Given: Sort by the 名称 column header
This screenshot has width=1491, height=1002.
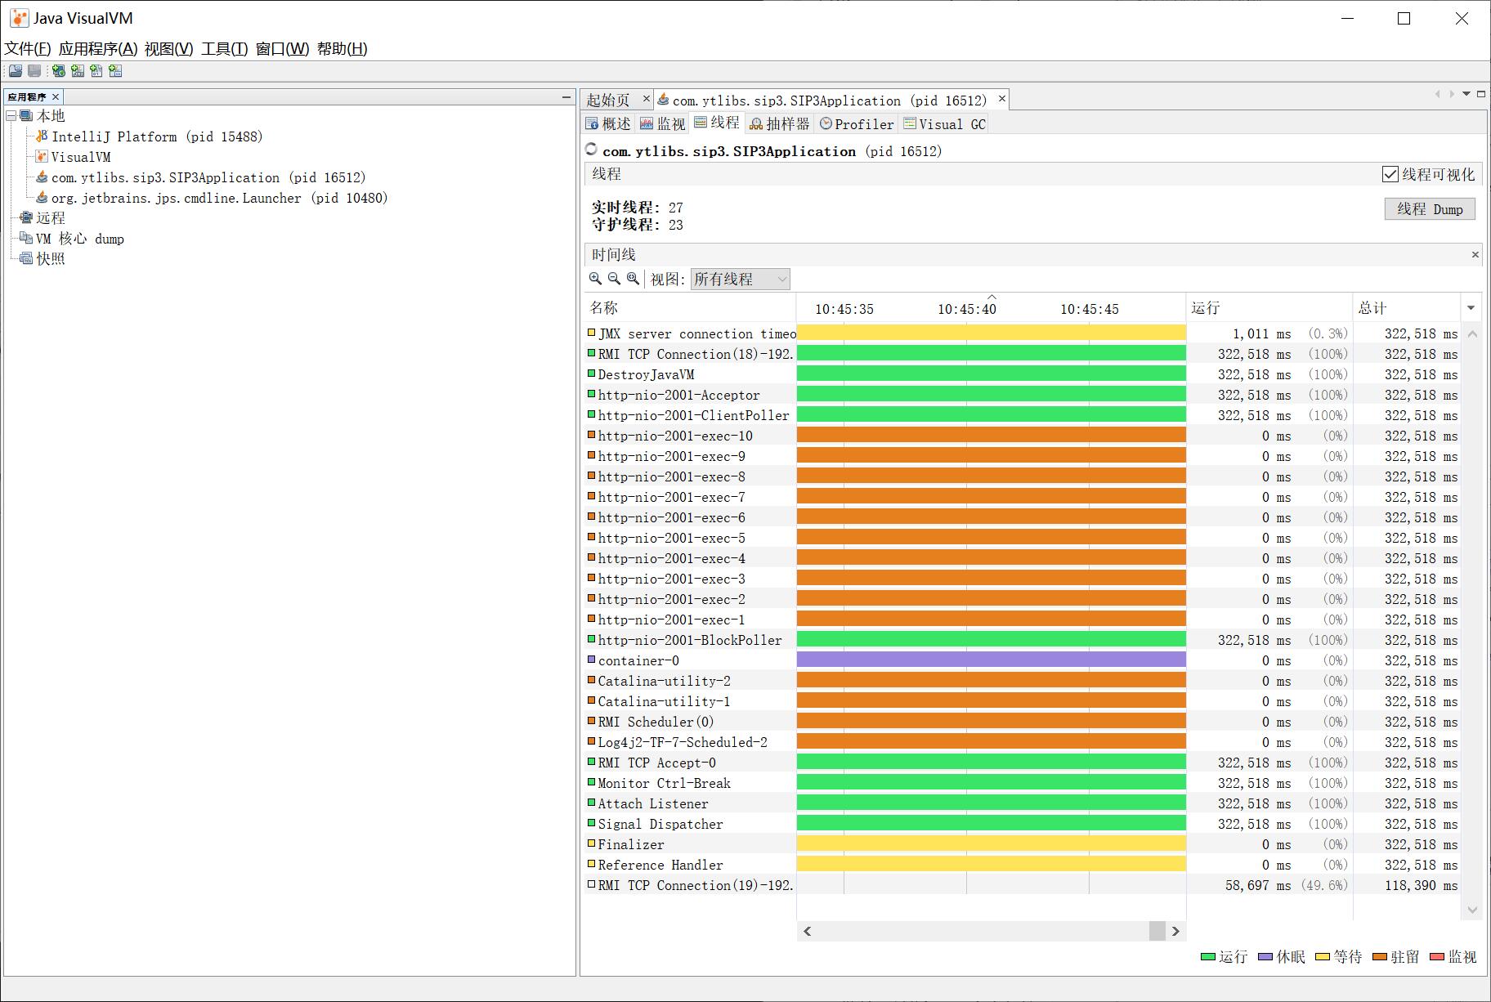Looking at the screenshot, I should [x=690, y=308].
